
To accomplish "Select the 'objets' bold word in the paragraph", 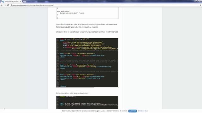I will [x=69, y=27].
